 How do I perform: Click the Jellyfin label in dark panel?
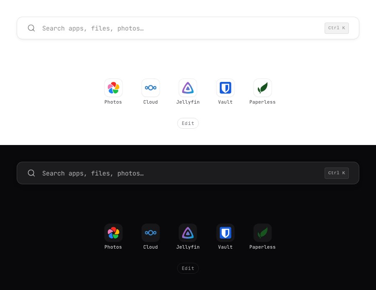coord(188,247)
